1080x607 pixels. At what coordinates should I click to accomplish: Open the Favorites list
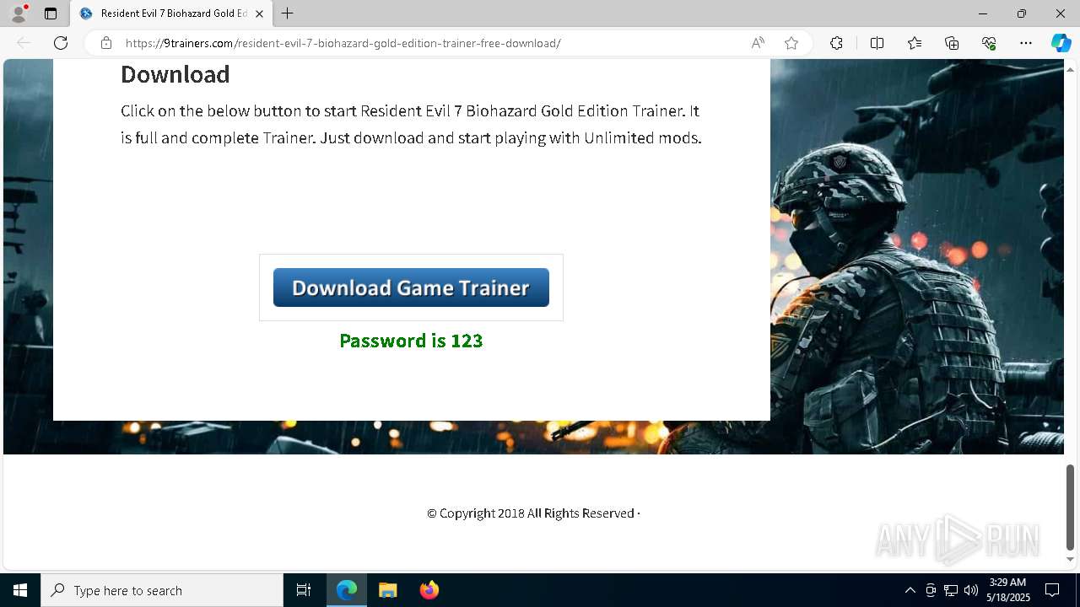pos(915,43)
